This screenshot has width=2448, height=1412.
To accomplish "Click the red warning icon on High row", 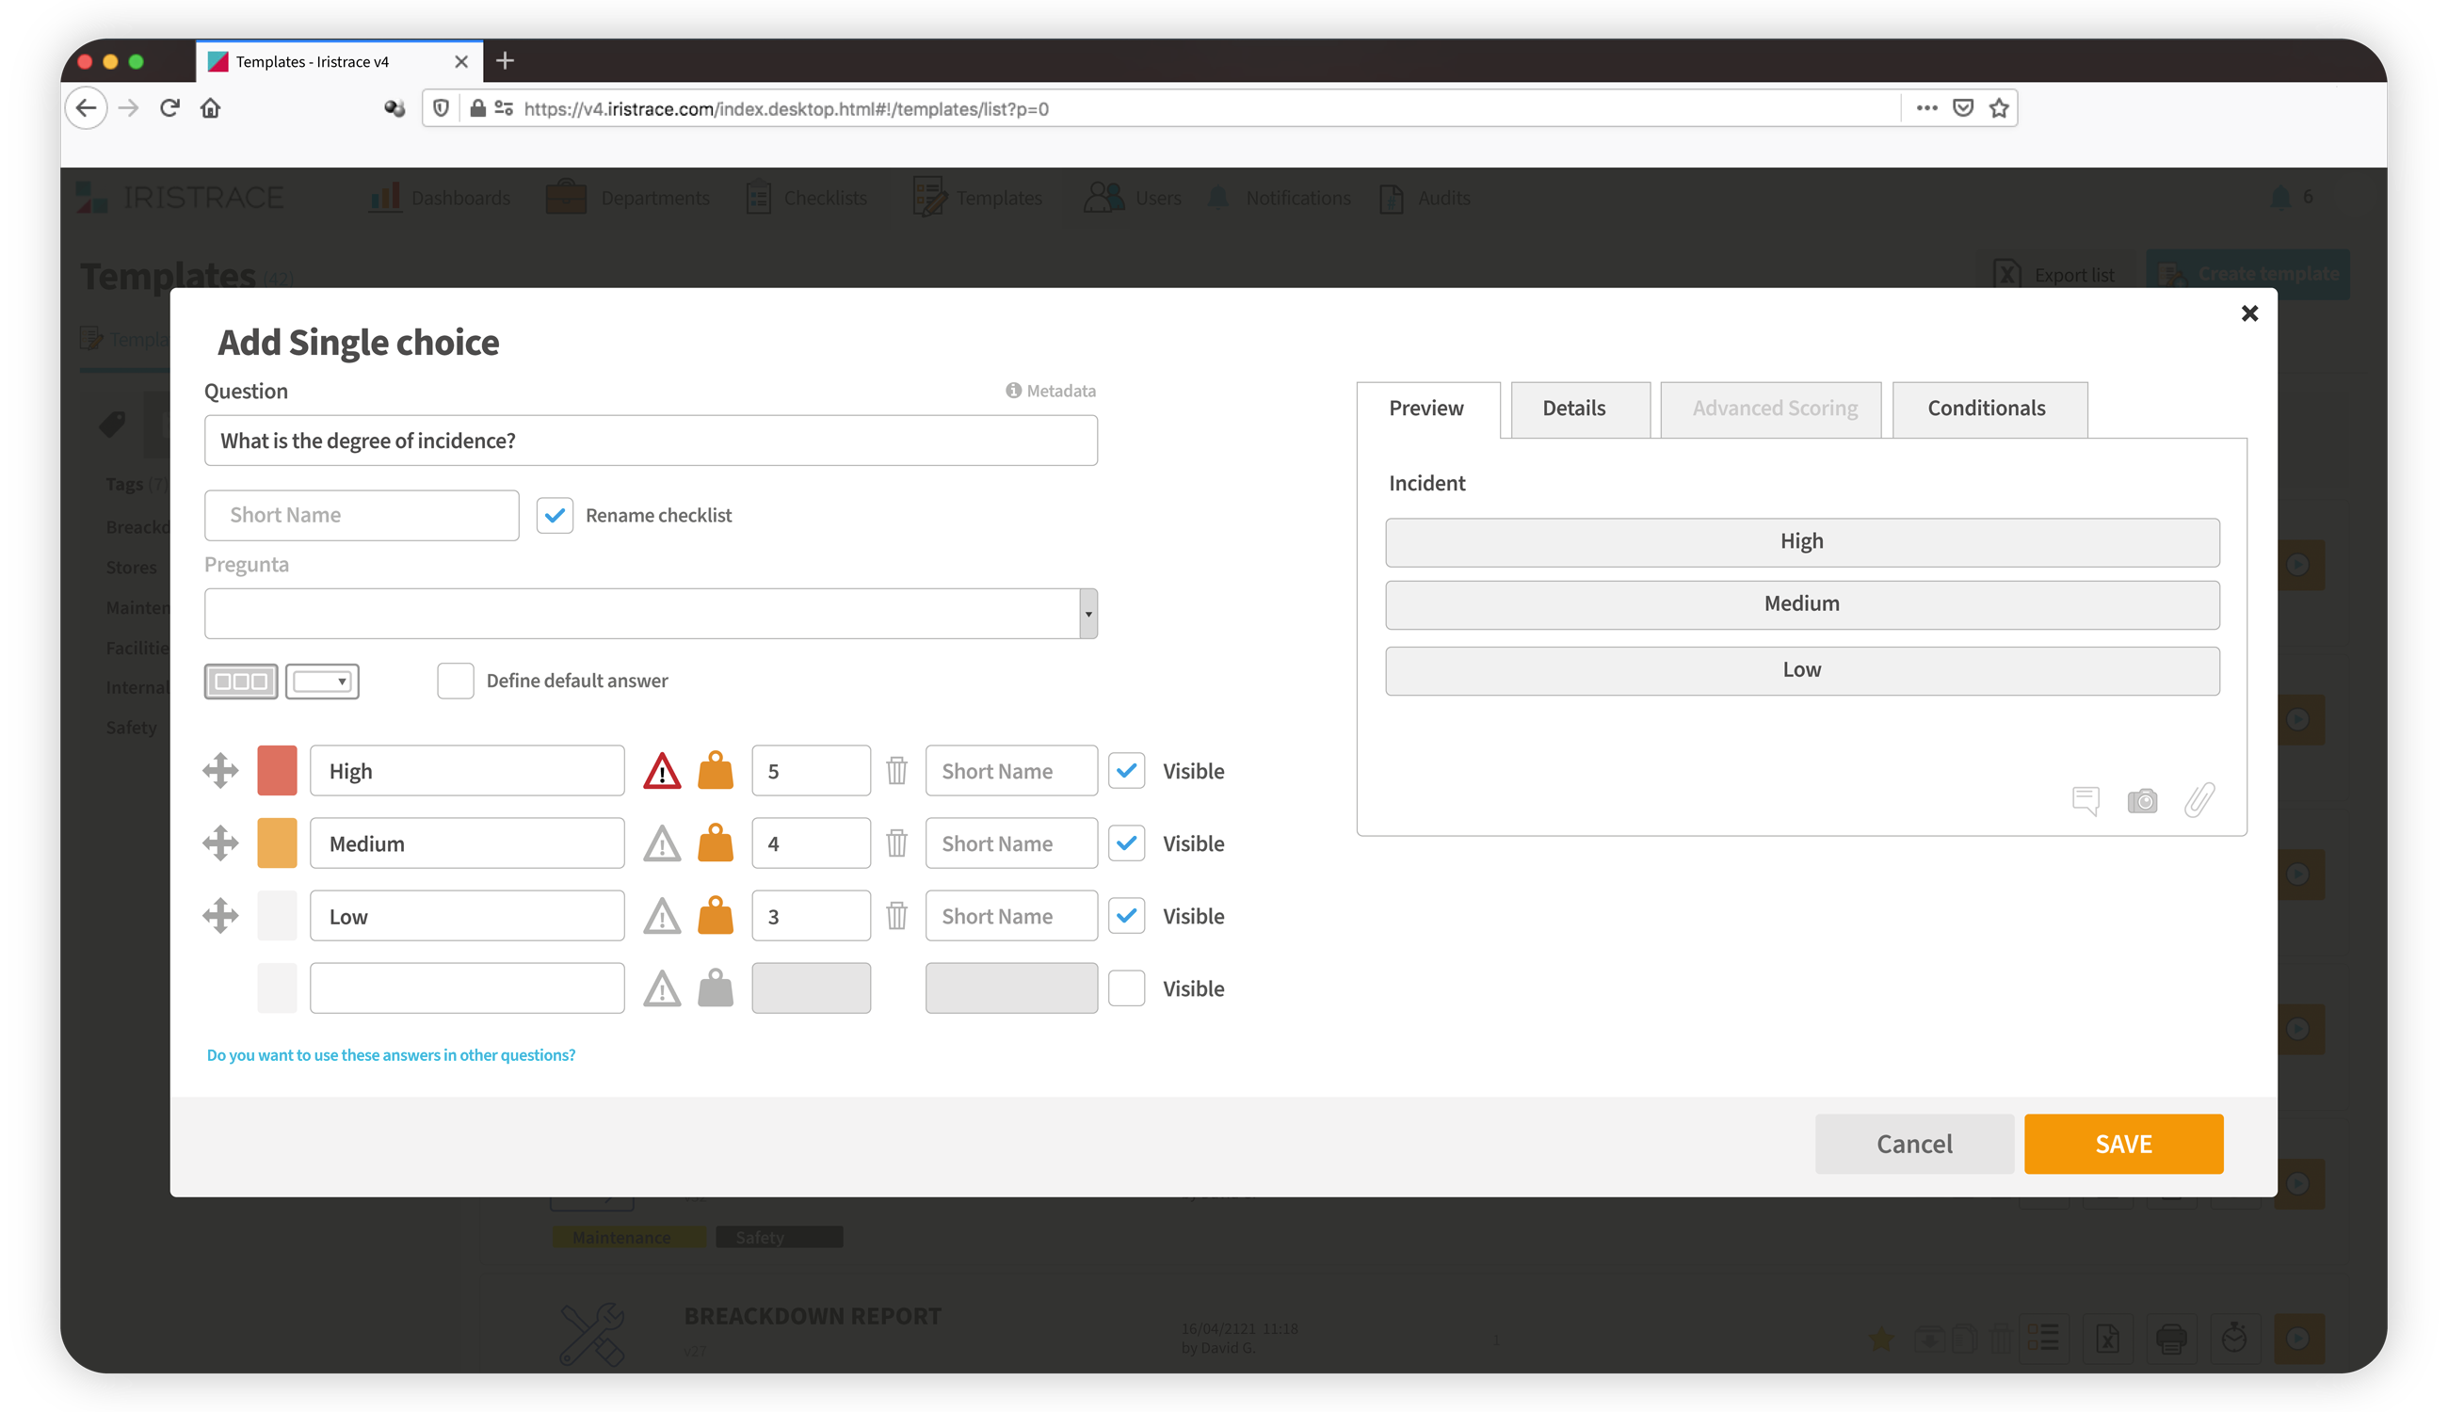I will [662, 771].
